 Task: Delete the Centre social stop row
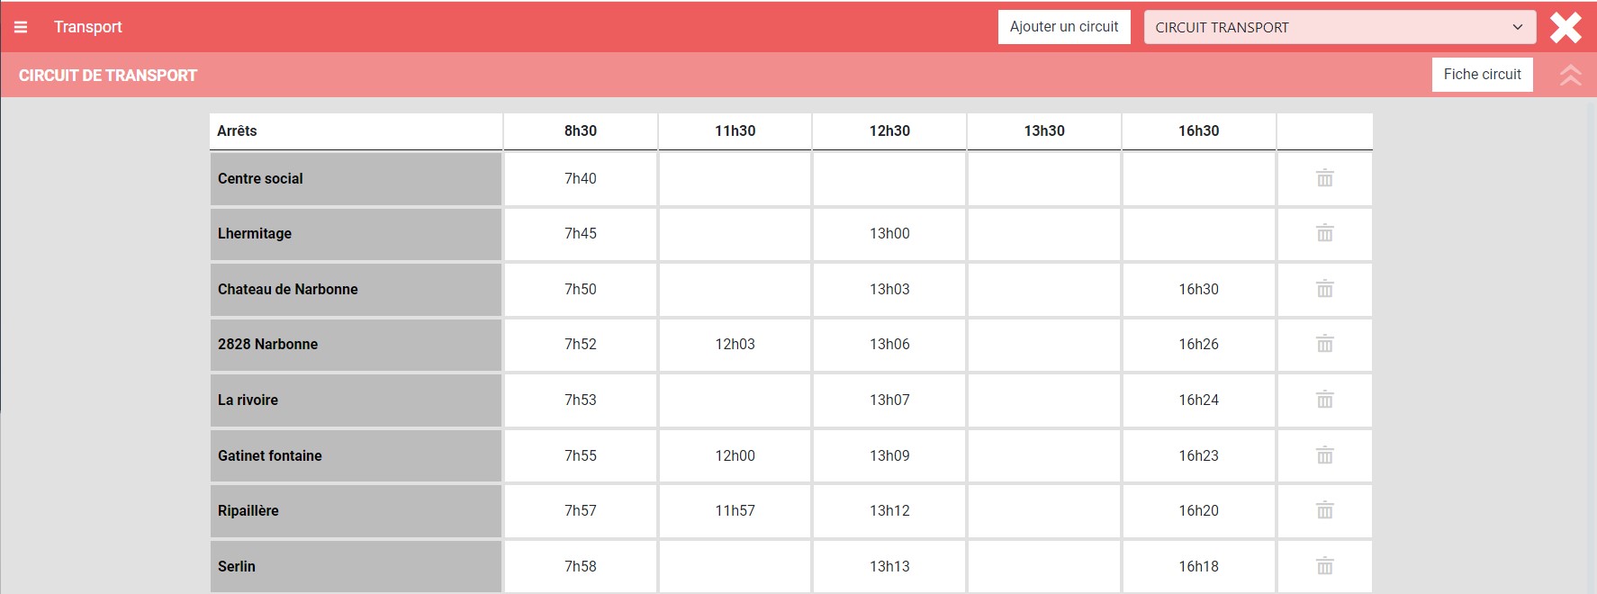point(1324,178)
